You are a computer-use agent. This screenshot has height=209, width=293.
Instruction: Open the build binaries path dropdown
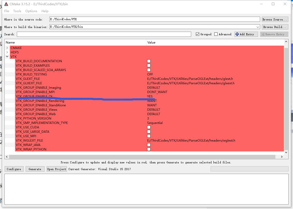pos(258,27)
